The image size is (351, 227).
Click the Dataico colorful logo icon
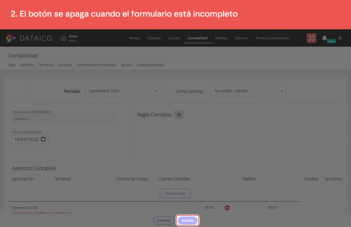pos(11,38)
